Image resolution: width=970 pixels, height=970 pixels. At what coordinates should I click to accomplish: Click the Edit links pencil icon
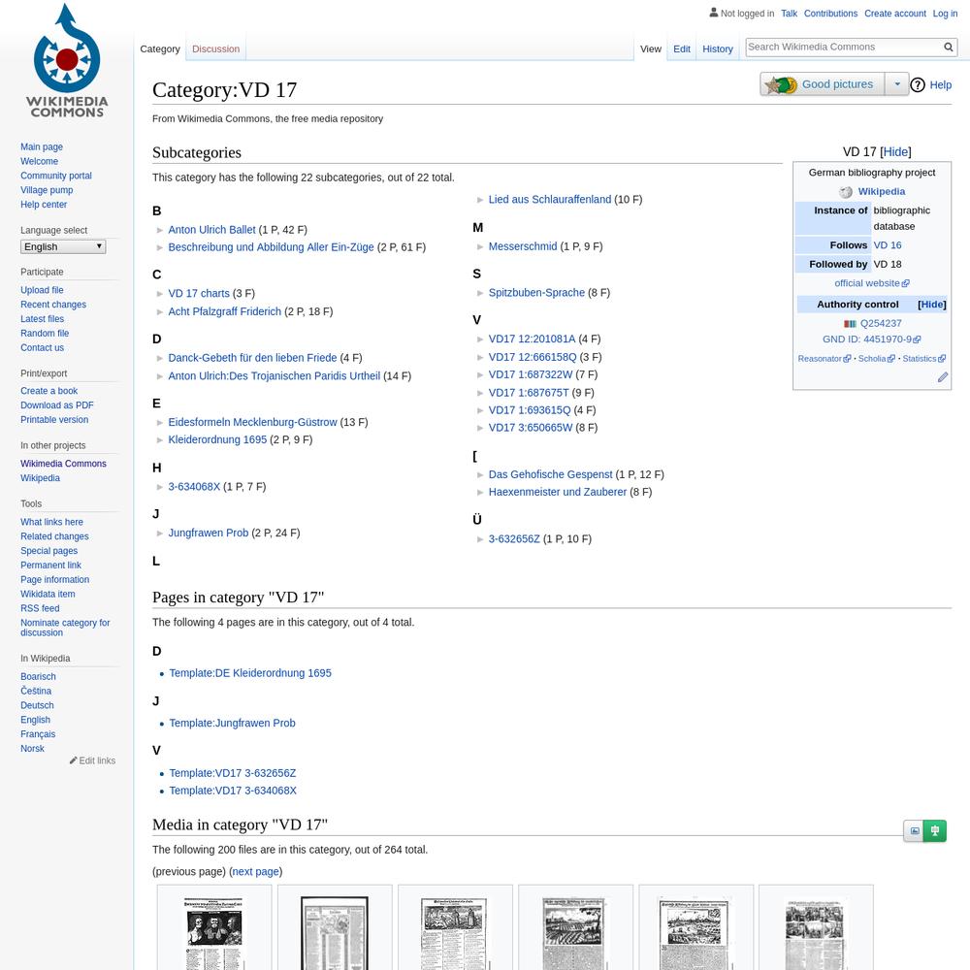(x=73, y=760)
